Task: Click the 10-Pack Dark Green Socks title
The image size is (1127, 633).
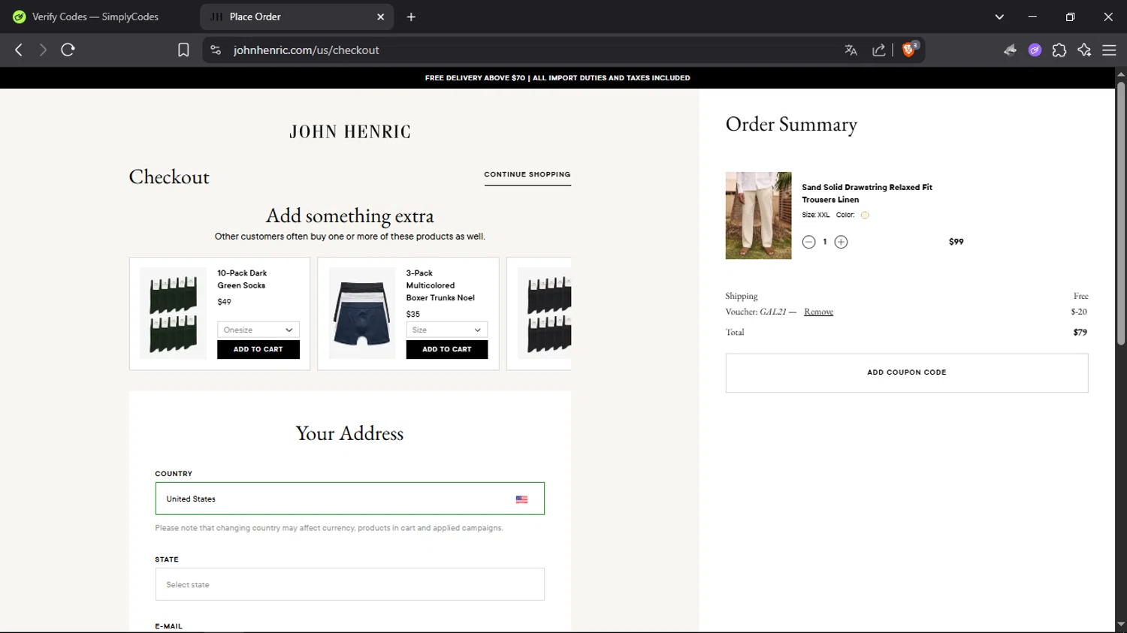Action: coord(242,279)
